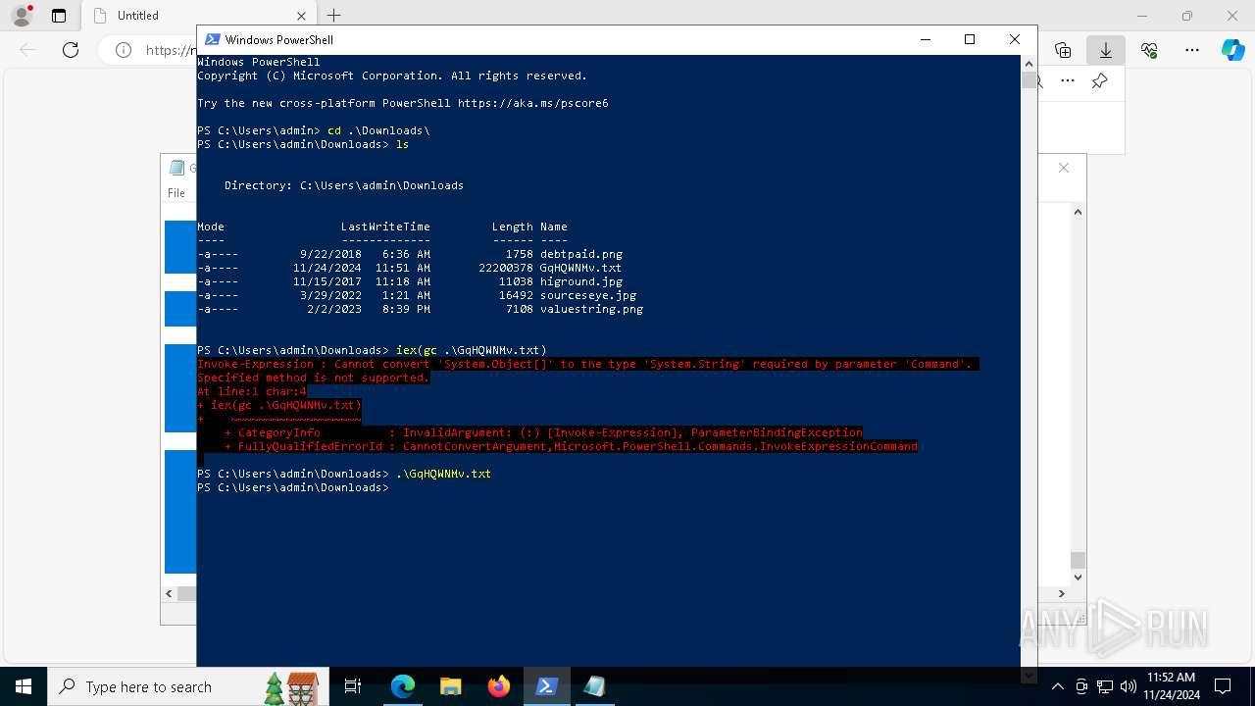Image resolution: width=1255 pixels, height=706 pixels.
Task: Click the aka.ms/pscore6 URL text
Action: 532,103
